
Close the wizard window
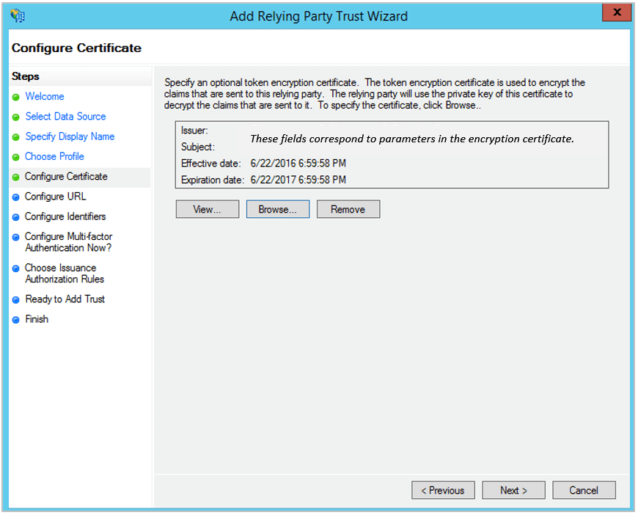click(617, 12)
